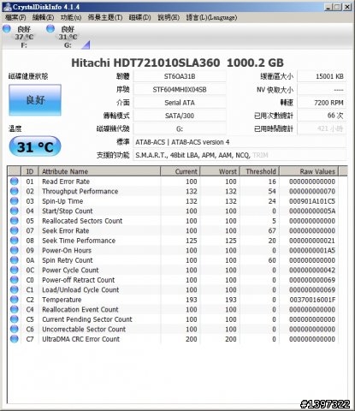Viewport: 355px width, 411px height.
Task: Open the 編輯(E) menu
Action: (43, 17)
